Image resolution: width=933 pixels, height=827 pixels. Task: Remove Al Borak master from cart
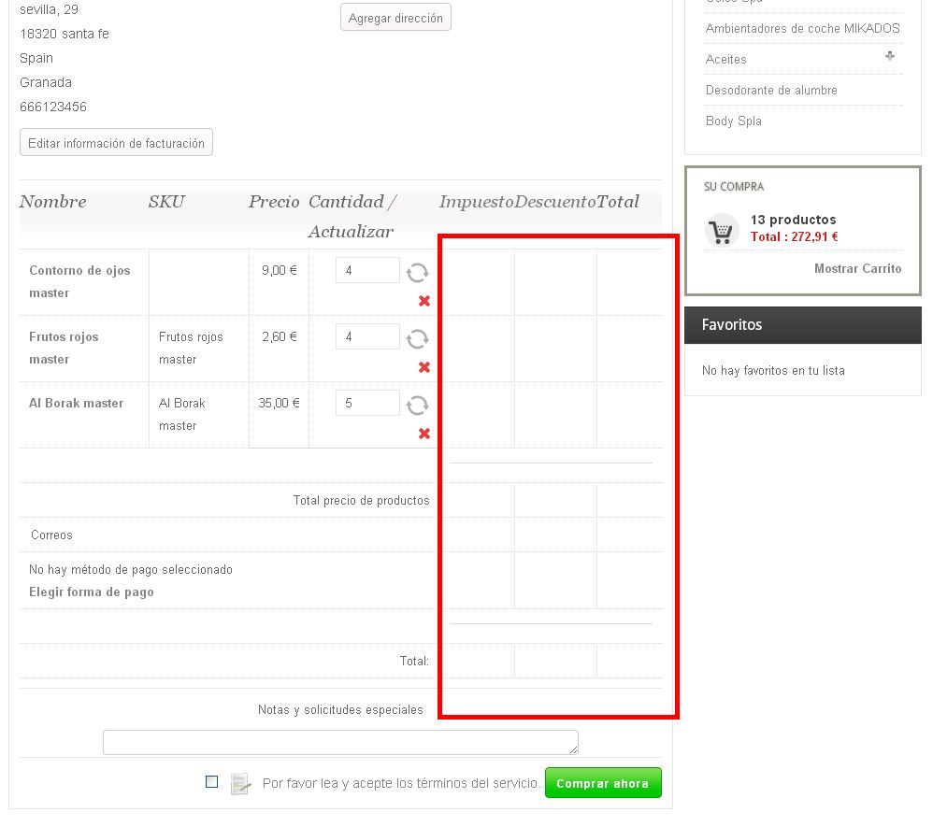[x=424, y=434]
